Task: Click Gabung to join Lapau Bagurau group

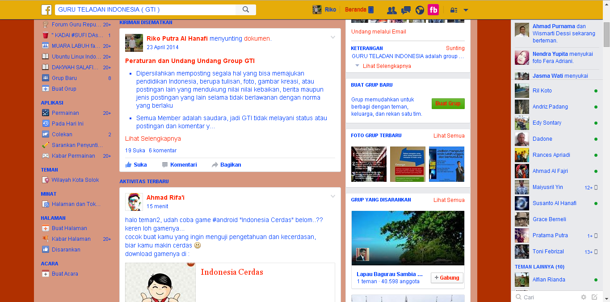Action: 446,277
